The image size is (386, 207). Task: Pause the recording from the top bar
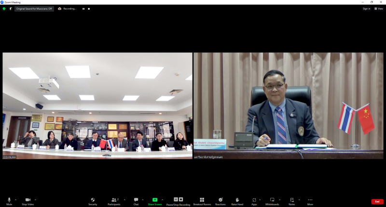coord(83,9)
